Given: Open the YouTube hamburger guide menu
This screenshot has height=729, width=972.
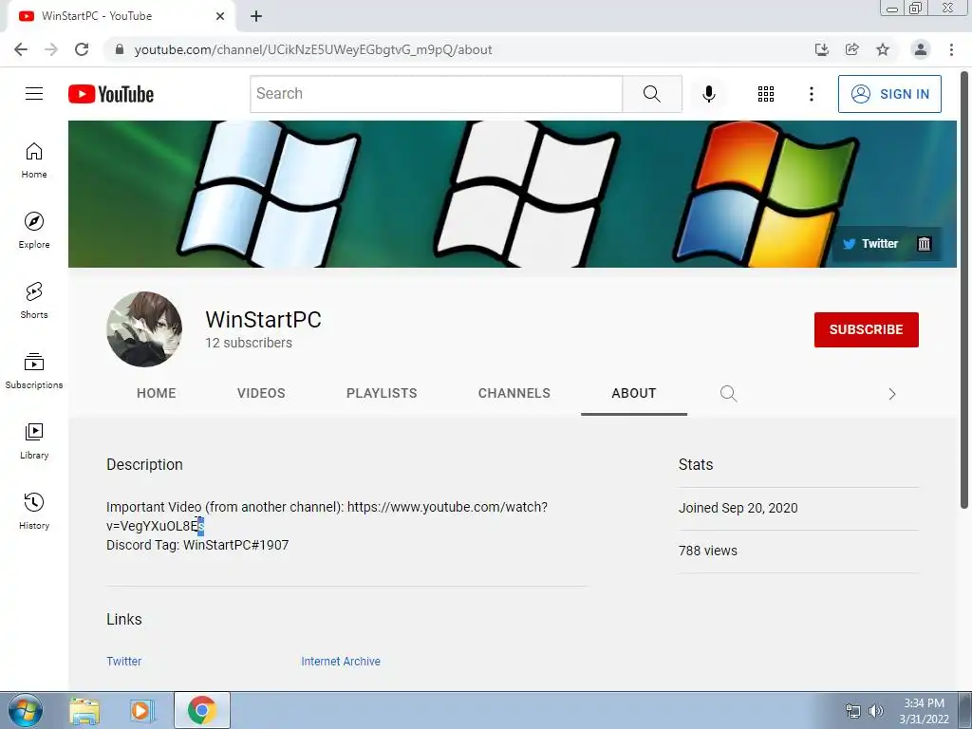Looking at the screenshot, I should tap(34, 94).
